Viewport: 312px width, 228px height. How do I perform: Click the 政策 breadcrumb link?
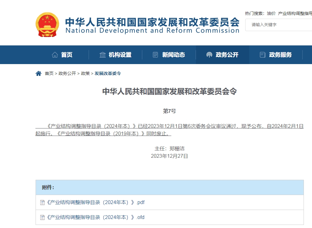pos(85,73)
